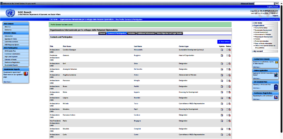Open Quadrennial Reports Click here link
This screenshot has width=283, height=139.
pos(7,82)
